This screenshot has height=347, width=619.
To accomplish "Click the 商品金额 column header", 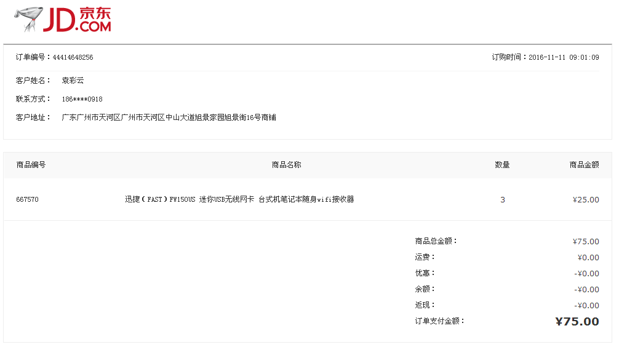I will pyautogui.click(x=584, y=165).
